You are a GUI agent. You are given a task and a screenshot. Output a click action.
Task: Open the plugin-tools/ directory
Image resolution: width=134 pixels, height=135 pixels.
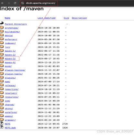[14, 74]
